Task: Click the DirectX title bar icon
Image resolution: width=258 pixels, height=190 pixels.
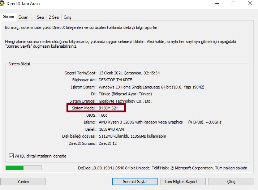Action: pos(2,3)
